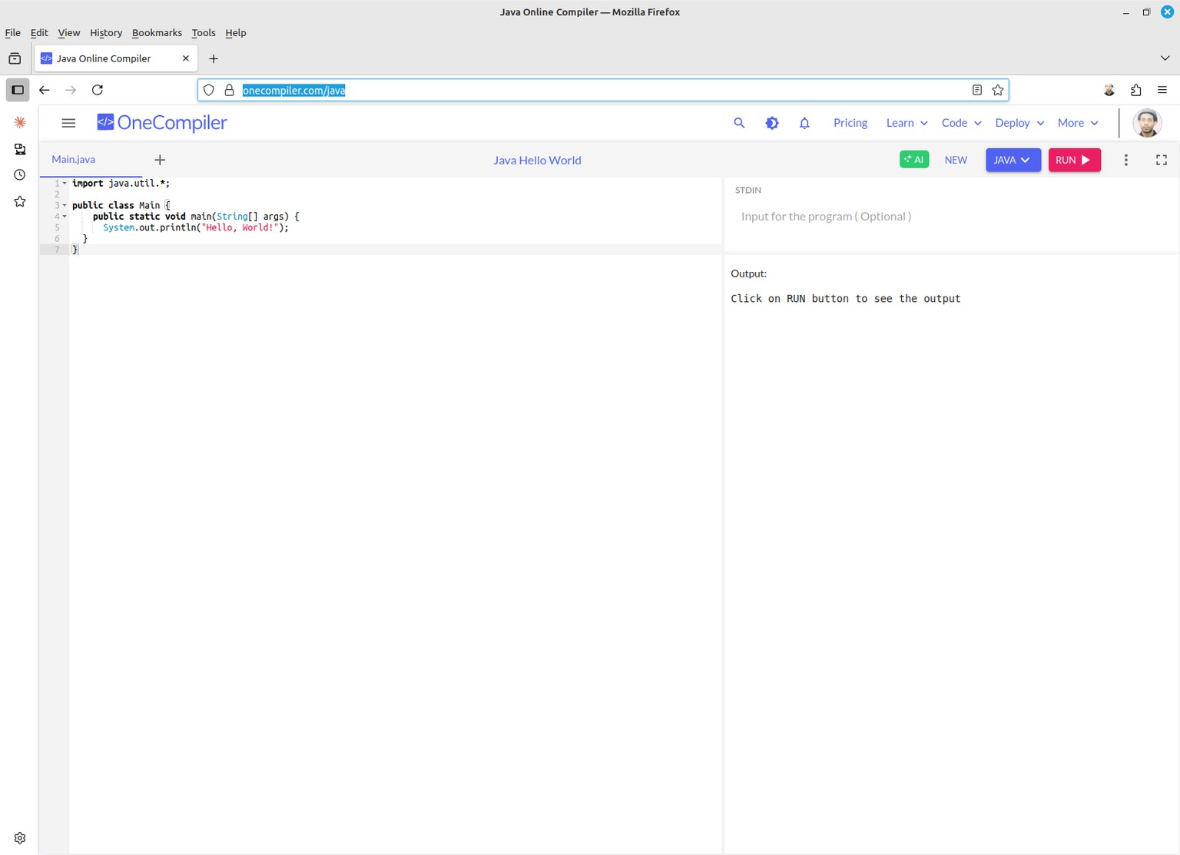Toggle dark mode theme icon
1180x855 pixels.
pos(772,123)
